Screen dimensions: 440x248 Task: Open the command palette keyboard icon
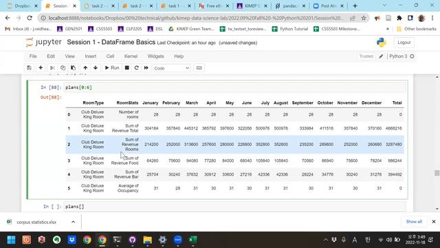pyautogui.click(x=199, y=68)
